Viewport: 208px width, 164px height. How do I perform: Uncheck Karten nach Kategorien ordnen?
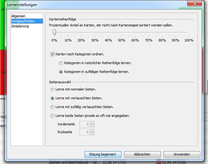point(52,54)
